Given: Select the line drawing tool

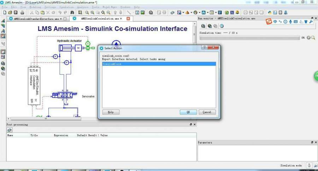Looking at the screenshot, I should [129, 13].
